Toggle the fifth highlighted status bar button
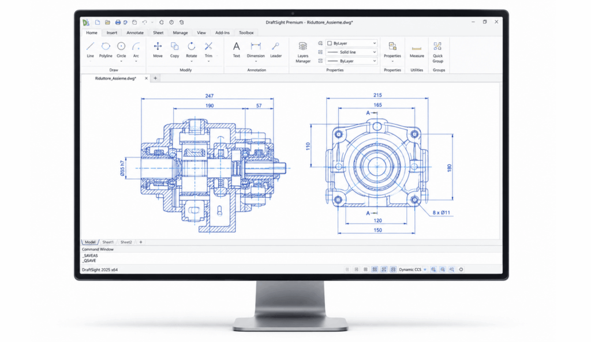This screenshot has width=591, height=342. [384, 269]
